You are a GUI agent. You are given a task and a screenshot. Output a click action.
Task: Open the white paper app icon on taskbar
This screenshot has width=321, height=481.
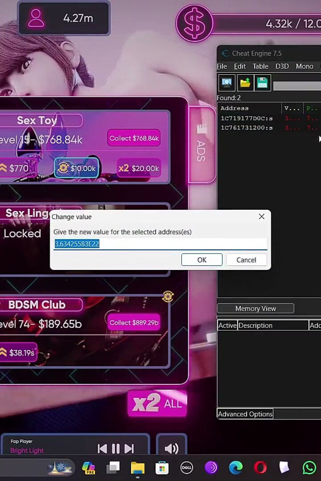(284, 468)
